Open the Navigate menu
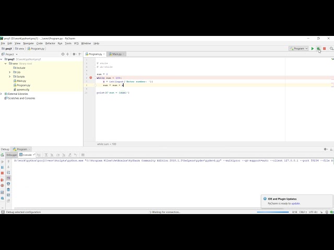Image resolution: width=334 pixels, height=250 pixels. [x=28, y=43]
